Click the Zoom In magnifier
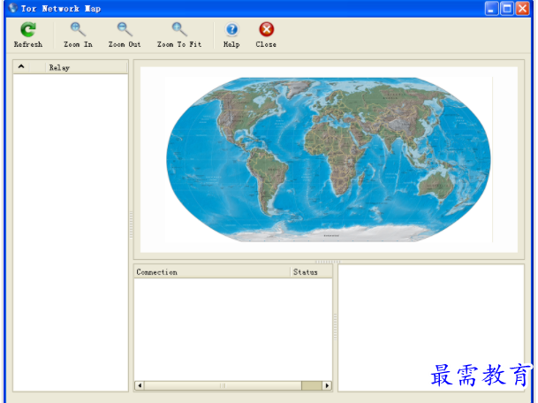 (x=78, y=30)
